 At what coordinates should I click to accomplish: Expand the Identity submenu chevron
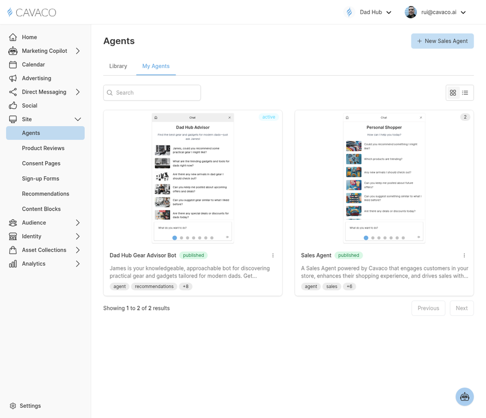point(78,236)
